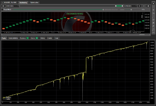
Task: Select the cursor pointer tool
Action: coord(153,3)
